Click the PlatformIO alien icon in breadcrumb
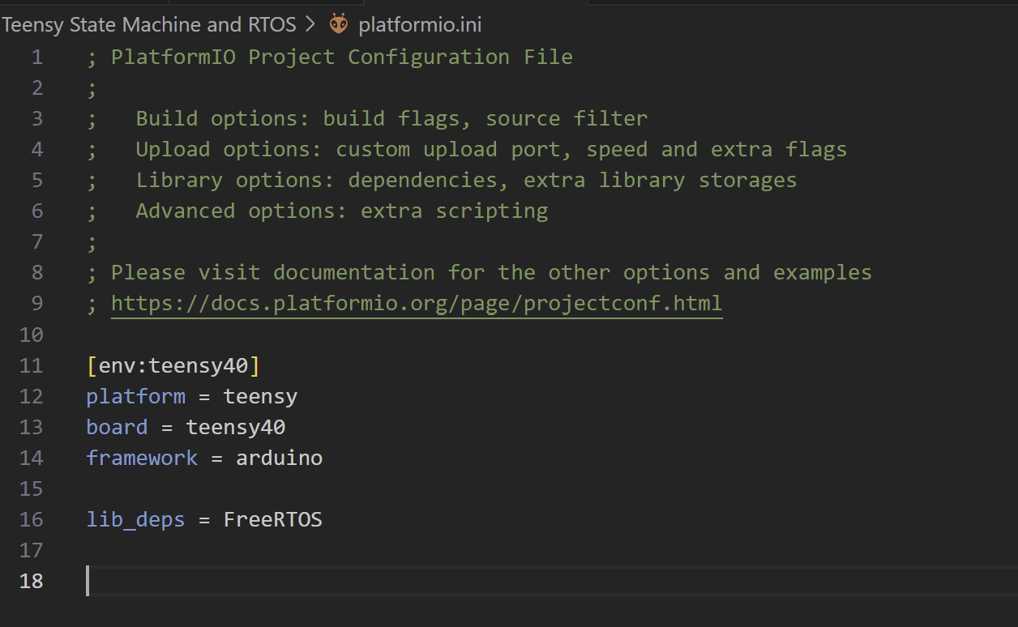This screenshot has height=627, width=1018. point(338,24)
